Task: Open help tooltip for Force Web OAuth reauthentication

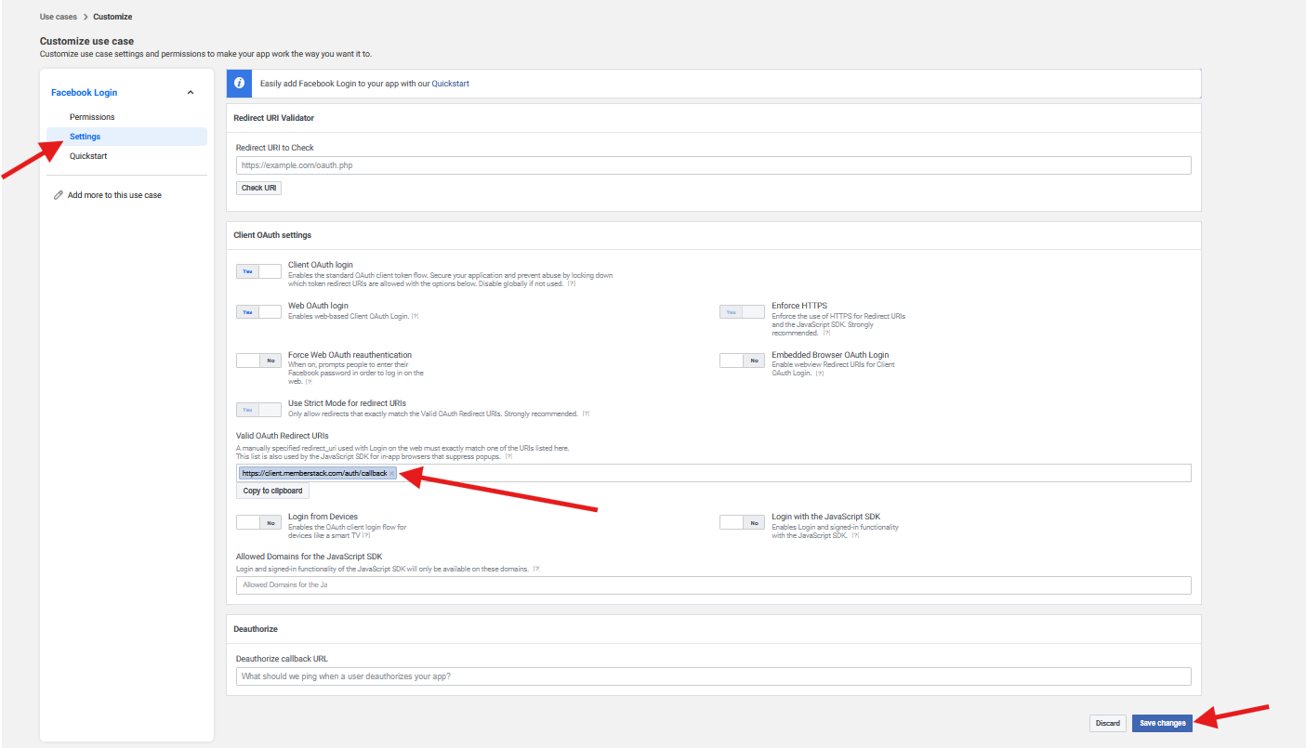Action: click(x=310, y=381)
